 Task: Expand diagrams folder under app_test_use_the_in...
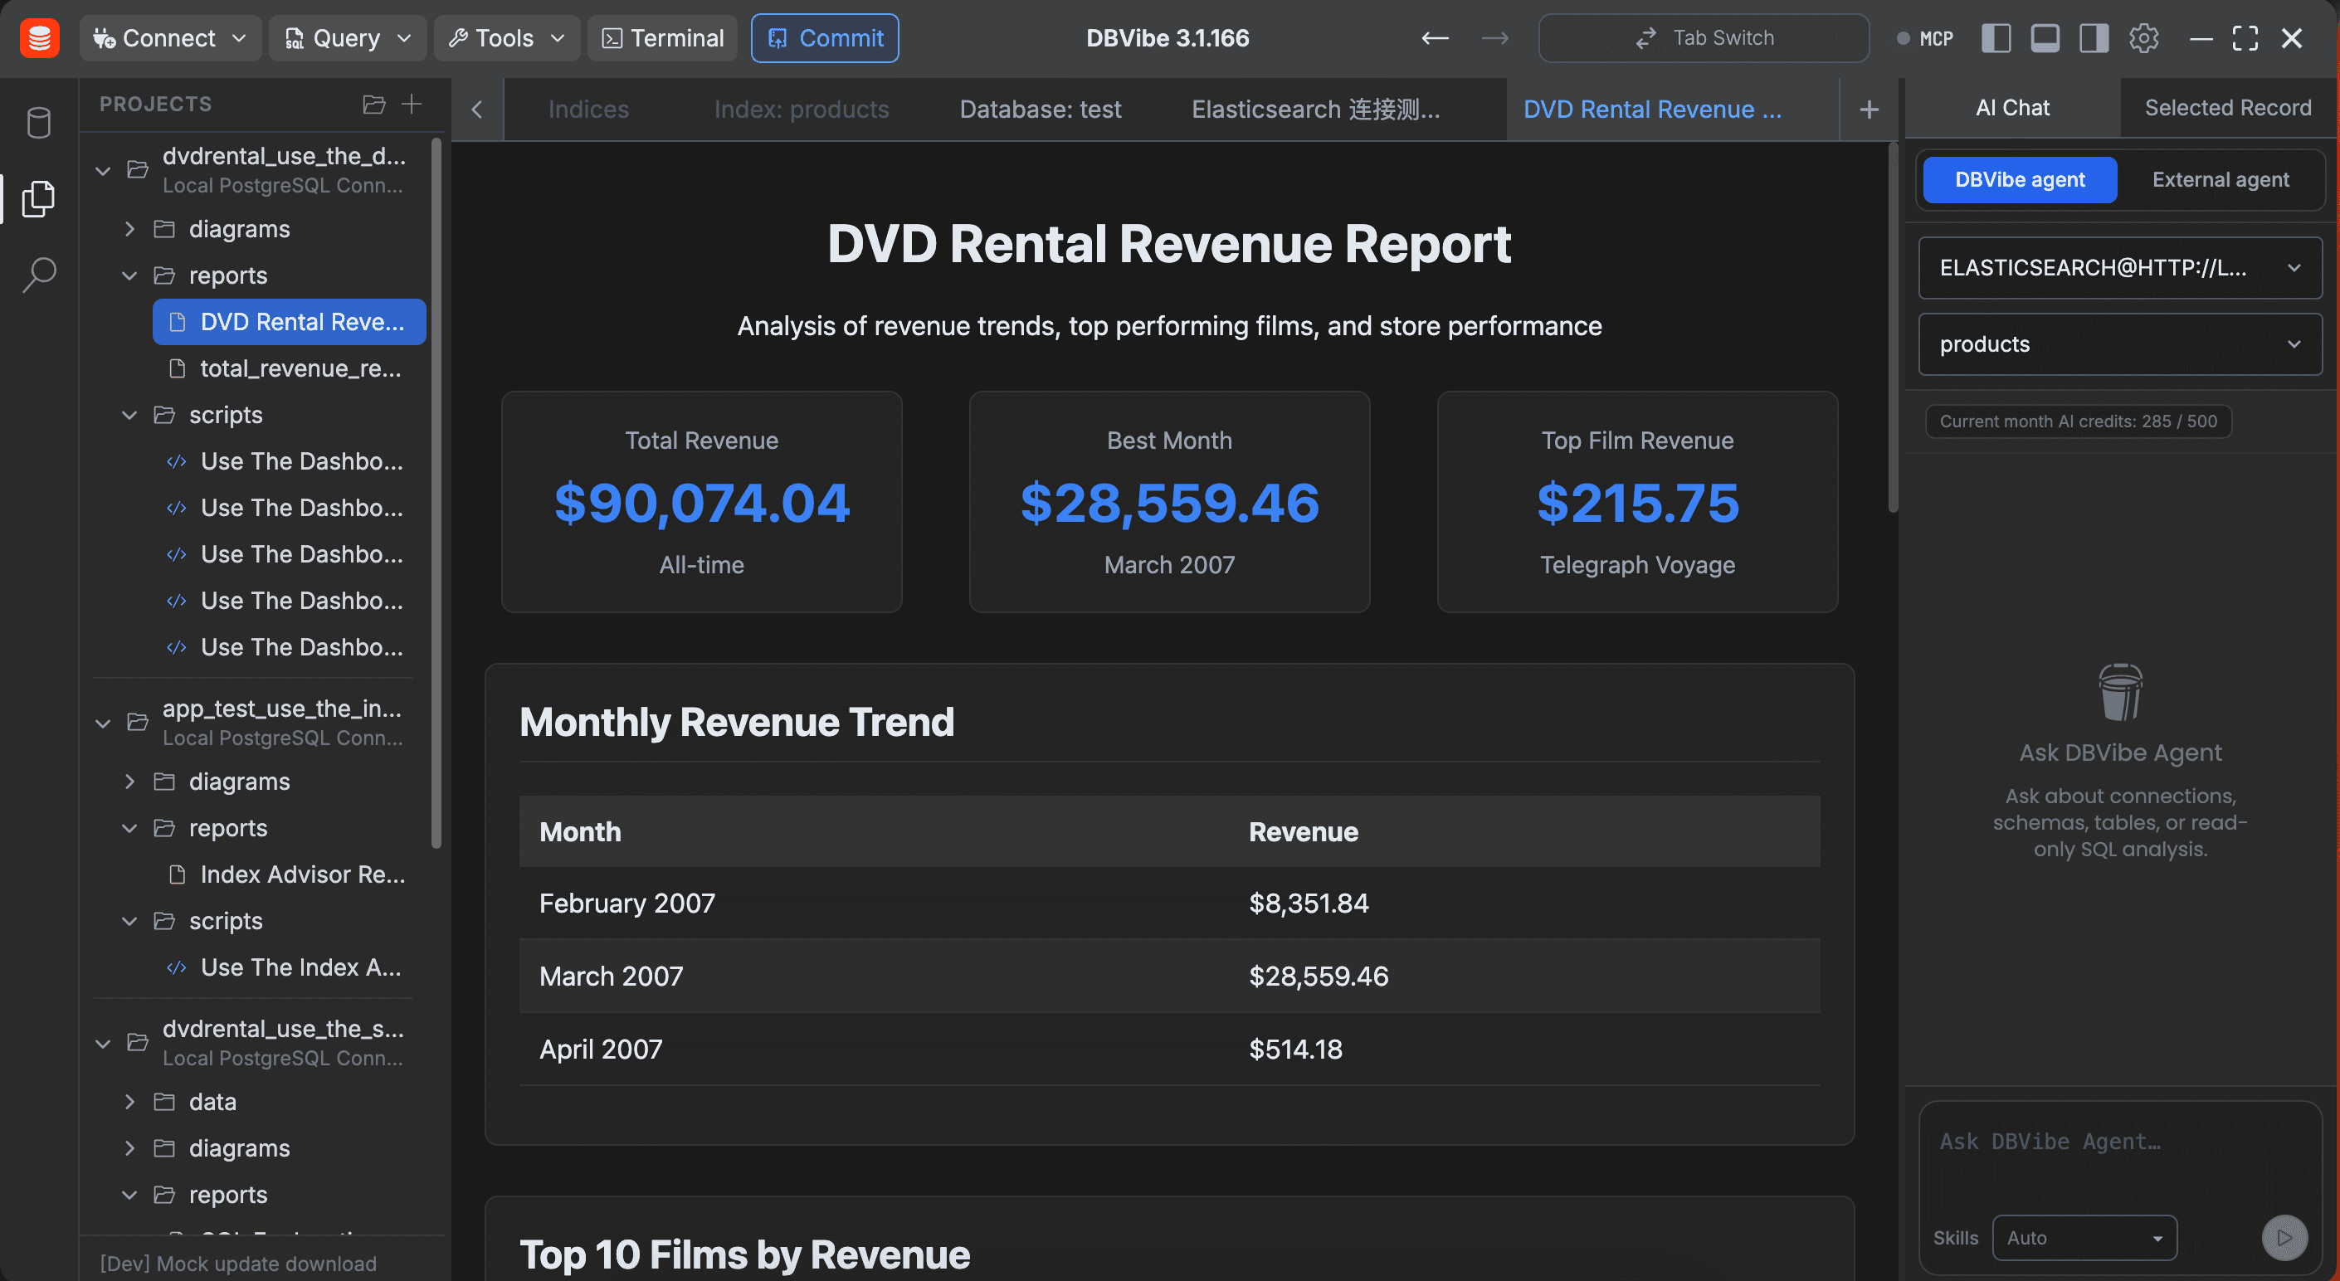[x=130, y=782]
